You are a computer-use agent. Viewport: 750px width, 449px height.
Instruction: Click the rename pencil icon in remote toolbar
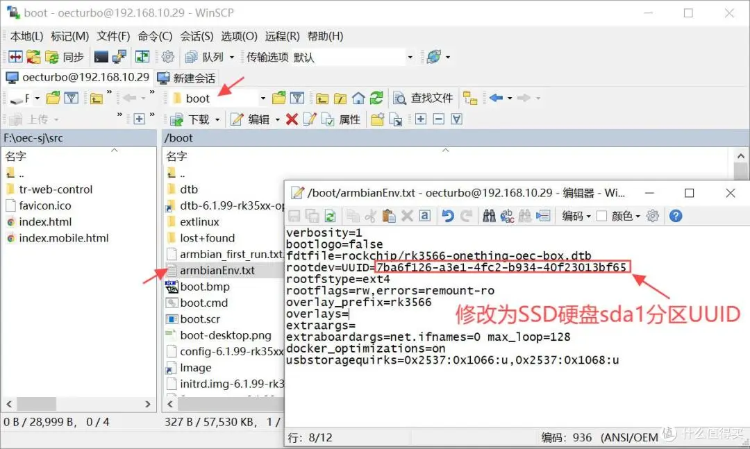point(310,119)
